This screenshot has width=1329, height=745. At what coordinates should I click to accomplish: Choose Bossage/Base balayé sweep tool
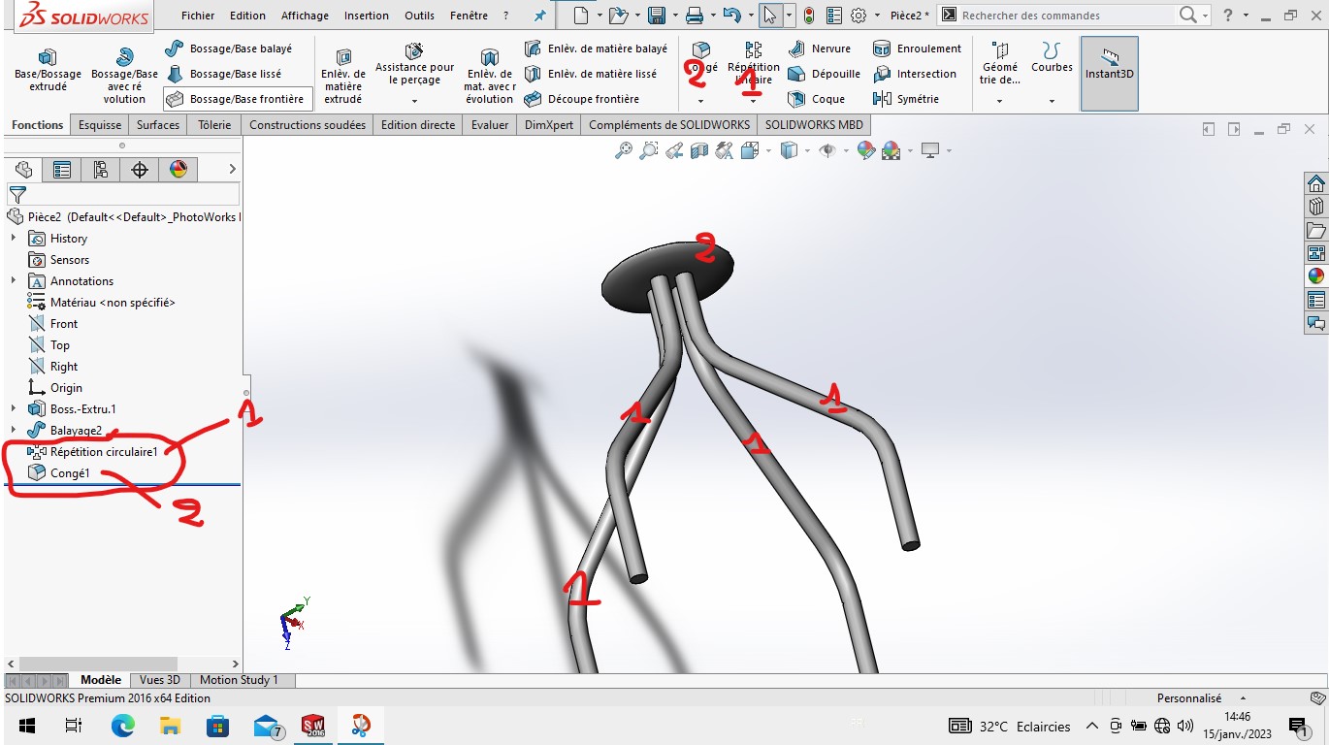click(x=229, y=49)
